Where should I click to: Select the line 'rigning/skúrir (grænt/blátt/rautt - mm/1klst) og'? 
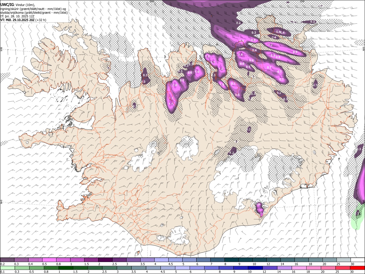pos(33,9)
